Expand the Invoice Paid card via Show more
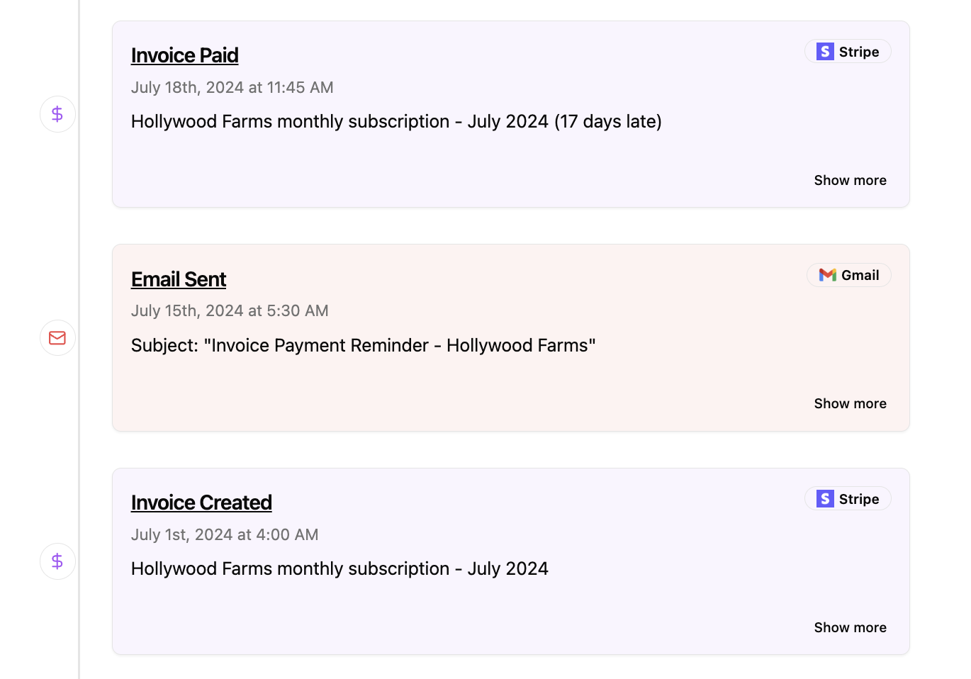Image resolution: width=971 pixels, height=679 pixels. pos(850,180)
